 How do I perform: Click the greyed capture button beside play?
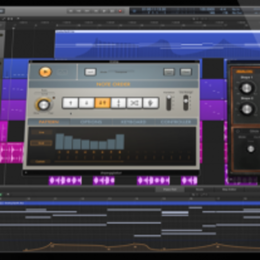coord(62,72)
